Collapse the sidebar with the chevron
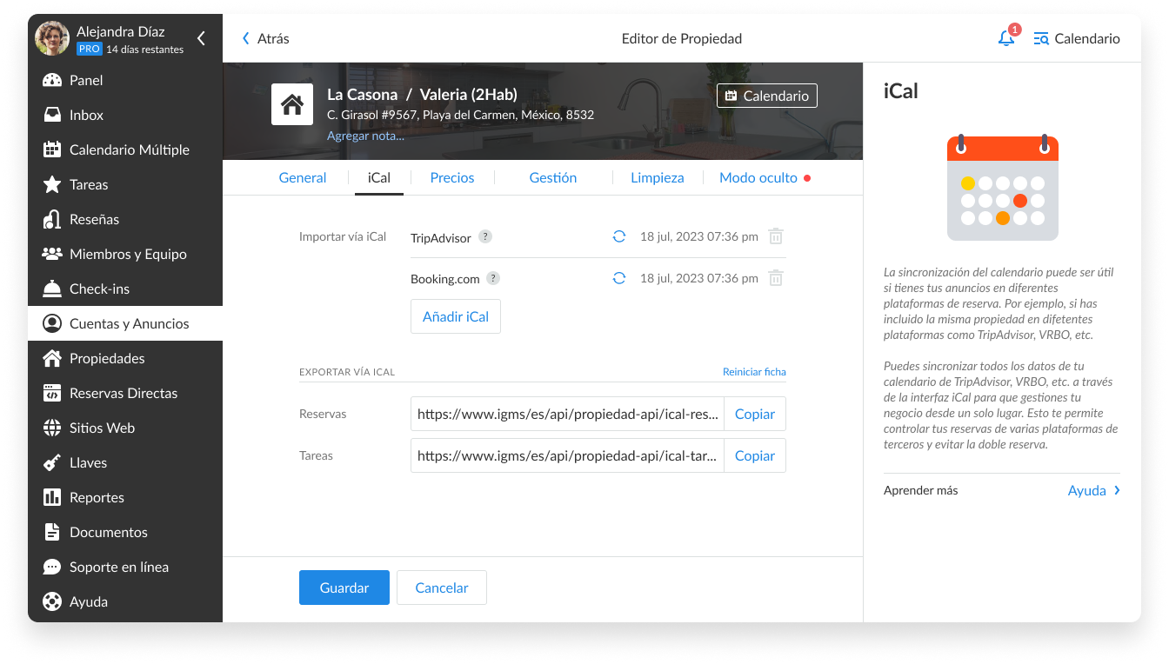Screen dimensions: 1169x664 coord(201,38)
